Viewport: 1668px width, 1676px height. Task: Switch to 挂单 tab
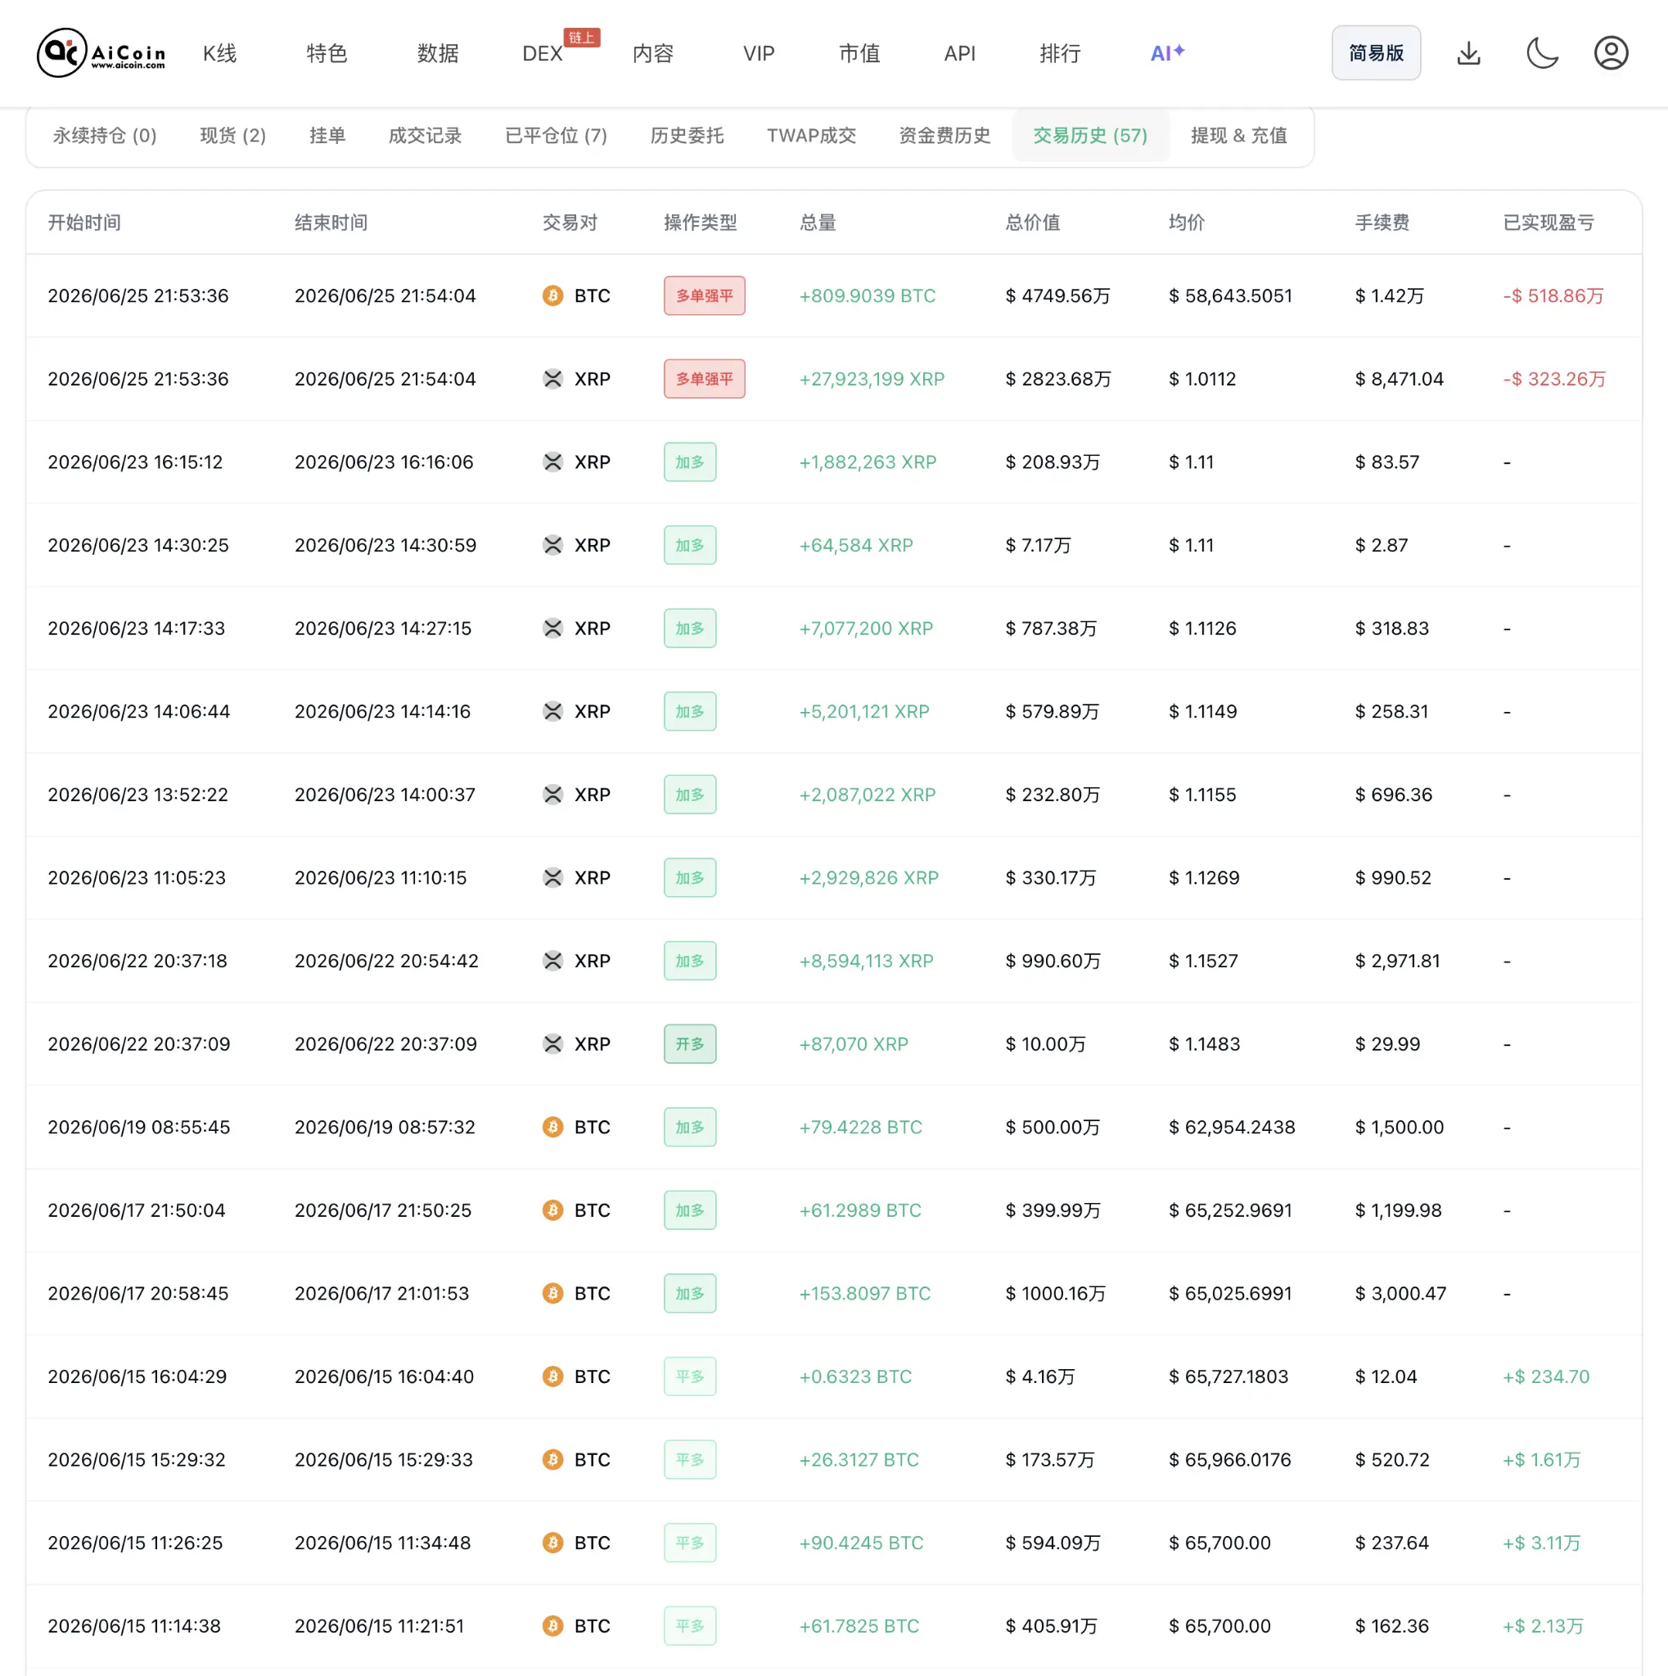pyautogui.click(x=327, y=135)
